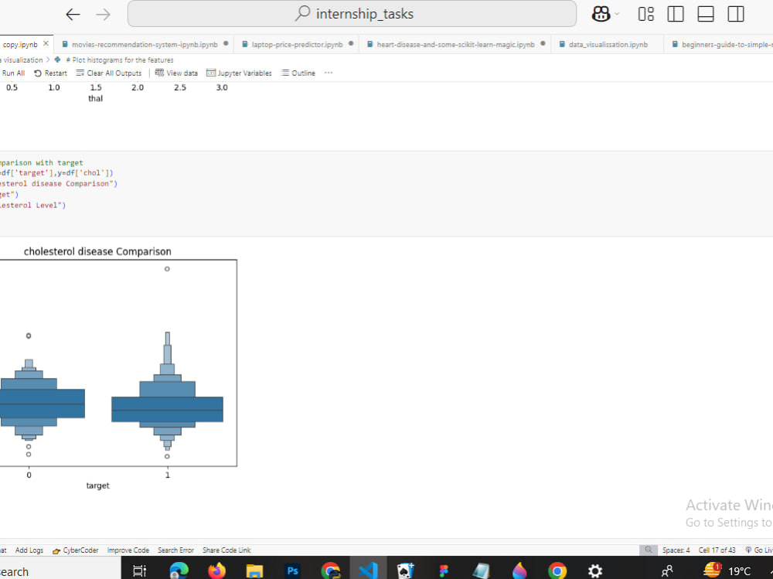Screen dimensions: 773x579
Task: Open File Explorer from the taskbar
Action: (254, 570)
